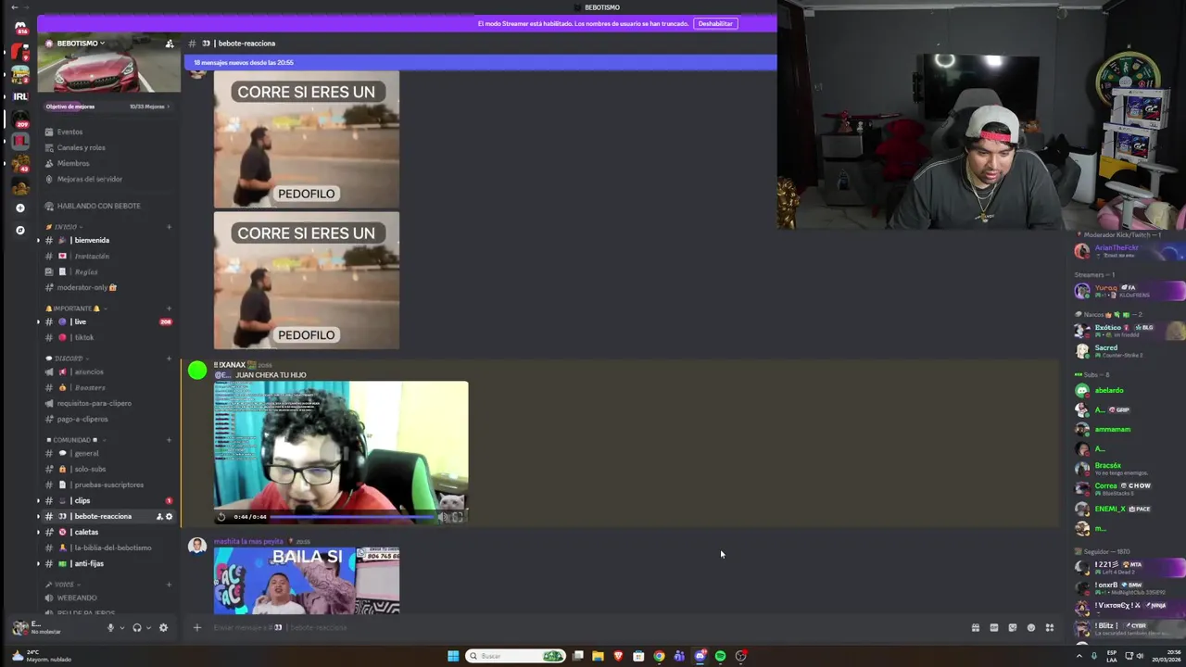The width and height of the screenshot is (1186, 667).
Task: Invite people icon beside BEBOTISMO header
Action: (170, 44)
